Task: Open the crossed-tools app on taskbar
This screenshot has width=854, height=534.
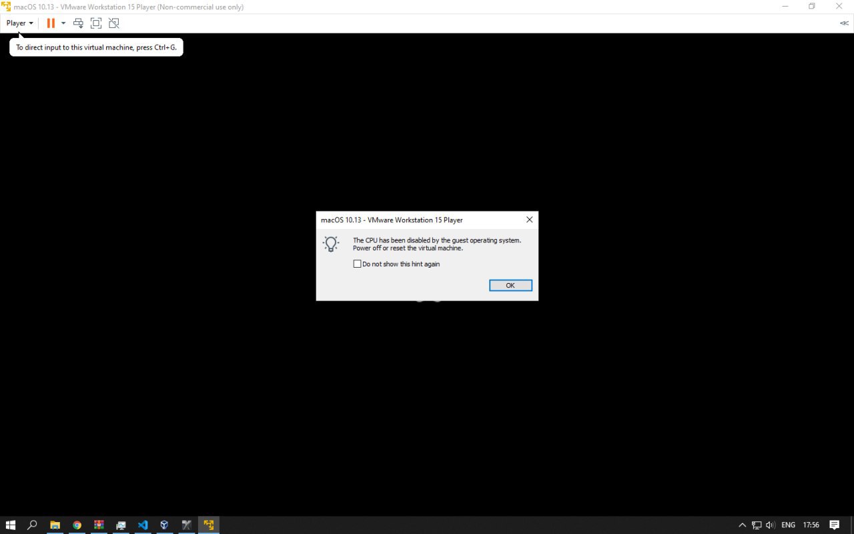Action: tap(186, 525)
